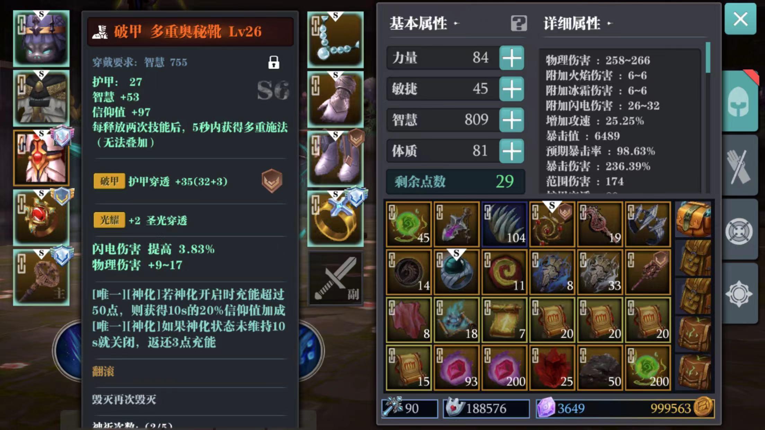This screenshot has height=430, width=765.
Task: Select the equipped helmet slot with horns
Action: 41,38
